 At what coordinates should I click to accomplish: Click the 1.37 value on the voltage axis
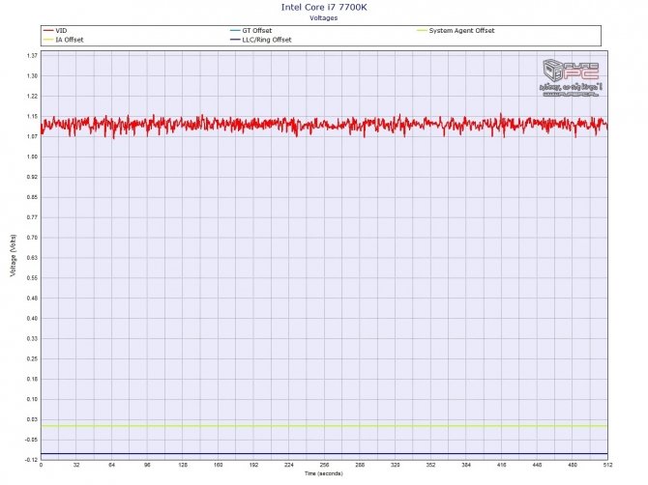pos(32,56)
